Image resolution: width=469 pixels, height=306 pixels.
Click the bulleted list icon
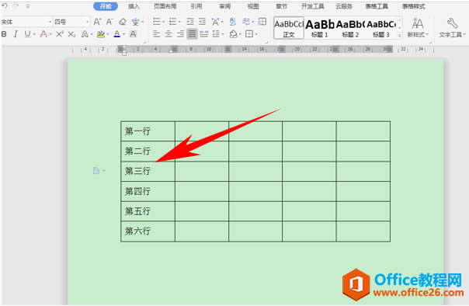coord(157,22)
